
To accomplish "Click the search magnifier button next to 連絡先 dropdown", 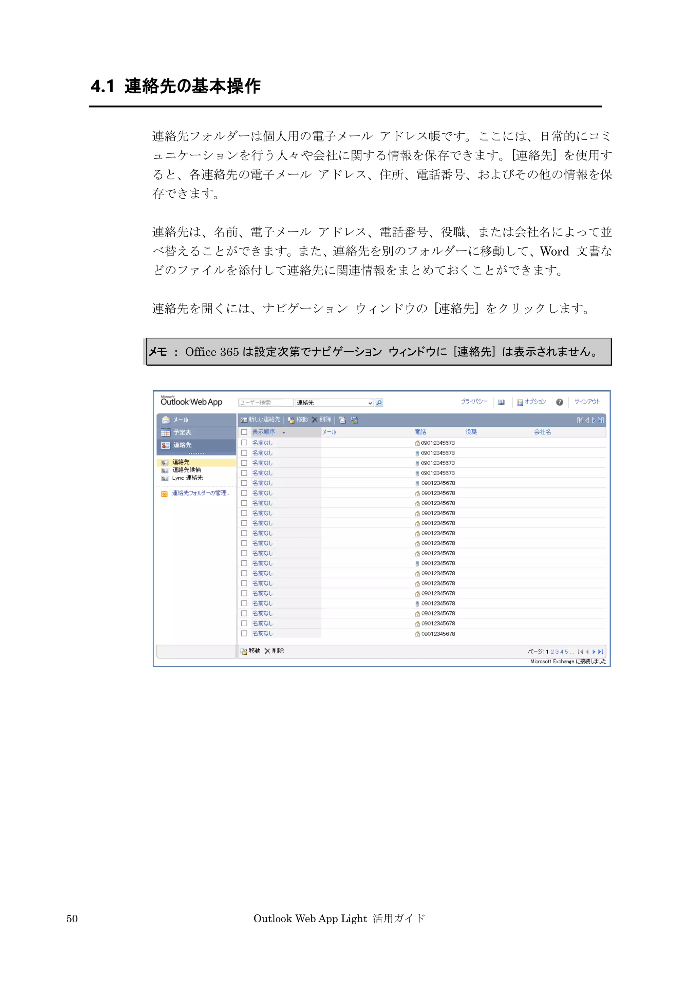I will coord(379,403).
